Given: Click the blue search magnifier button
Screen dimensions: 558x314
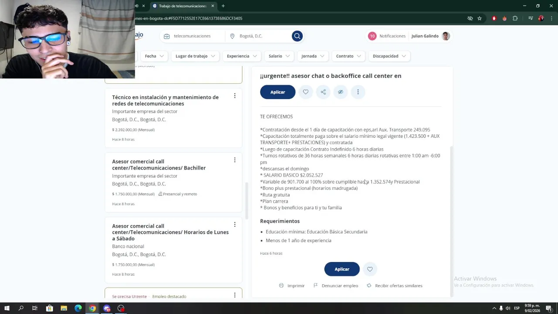Looking at the screenshot, I should point(297,36).
